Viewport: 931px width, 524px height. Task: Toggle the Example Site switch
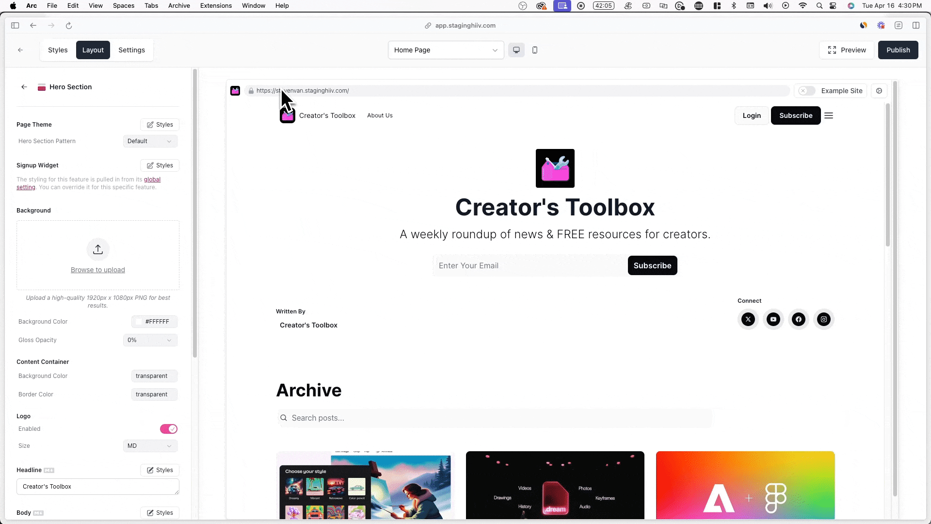[807, 91]
